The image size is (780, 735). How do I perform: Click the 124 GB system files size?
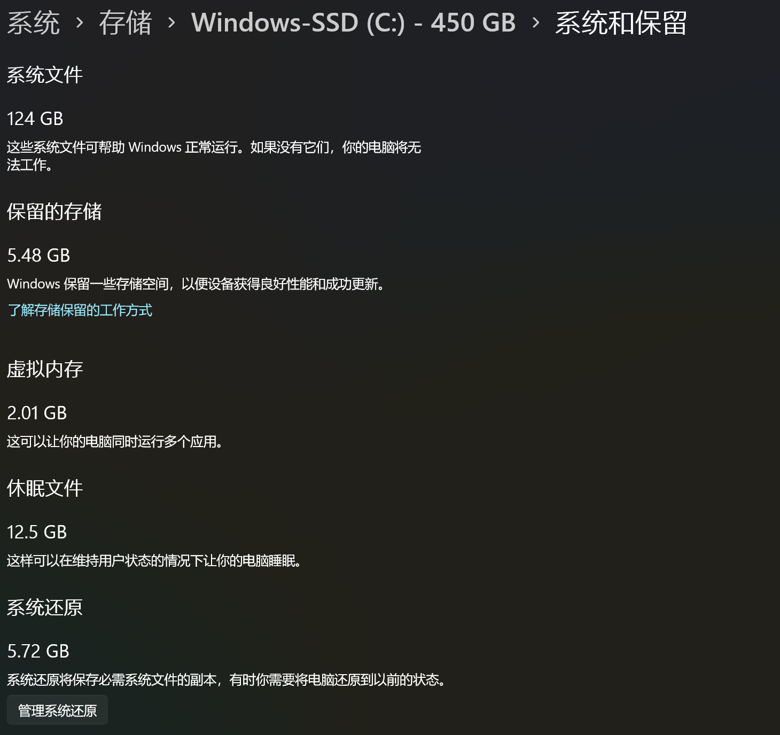[x=35, y=119]
